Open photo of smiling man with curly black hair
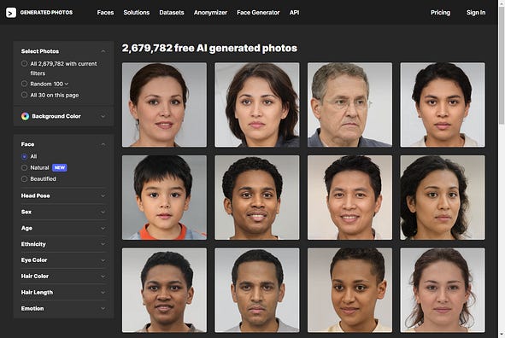 pos(257,197)
